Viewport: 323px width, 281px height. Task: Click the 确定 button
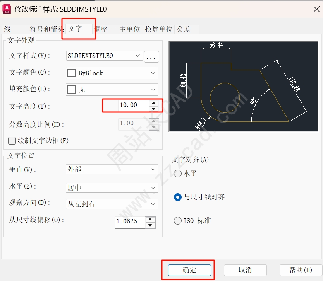coord(189,270)
